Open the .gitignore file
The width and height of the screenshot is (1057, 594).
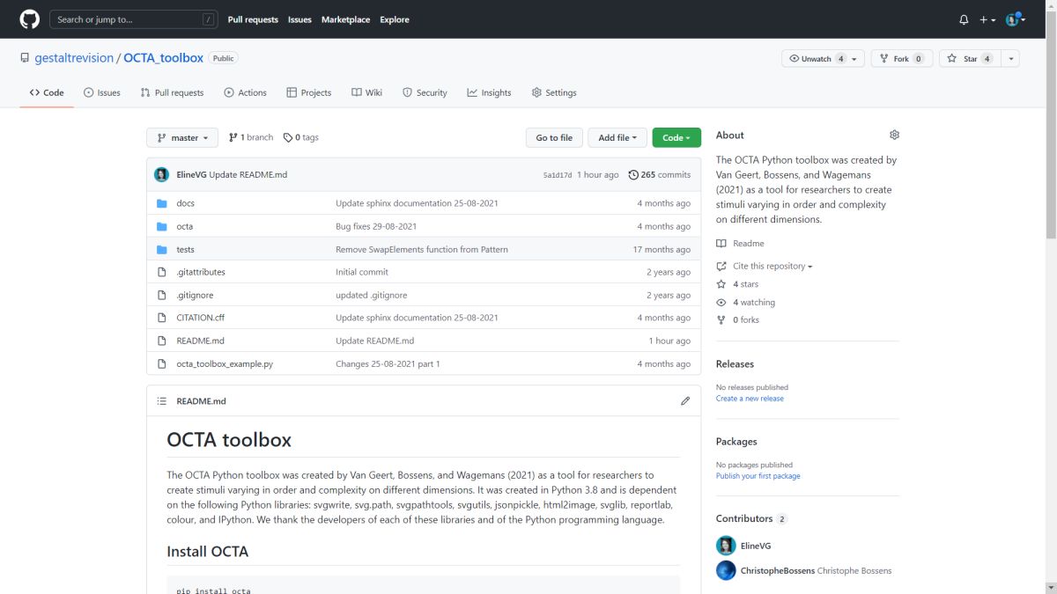click(x=195, y=295)
